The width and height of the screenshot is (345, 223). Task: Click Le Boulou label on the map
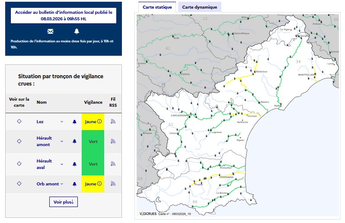tap(222, 193)
